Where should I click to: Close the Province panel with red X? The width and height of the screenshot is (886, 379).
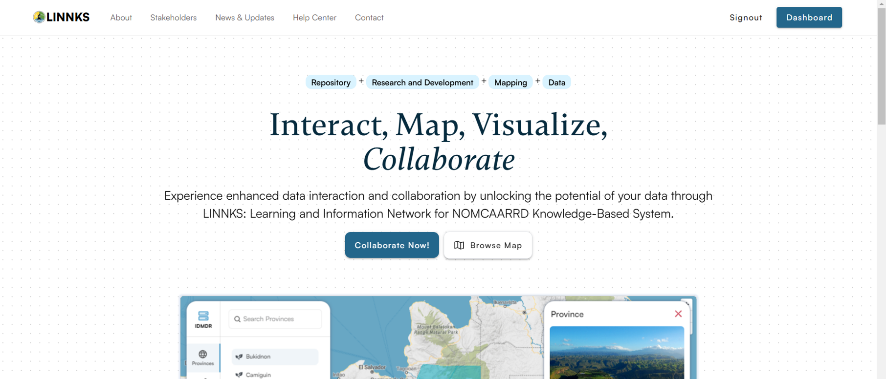(x=678, y=314)
